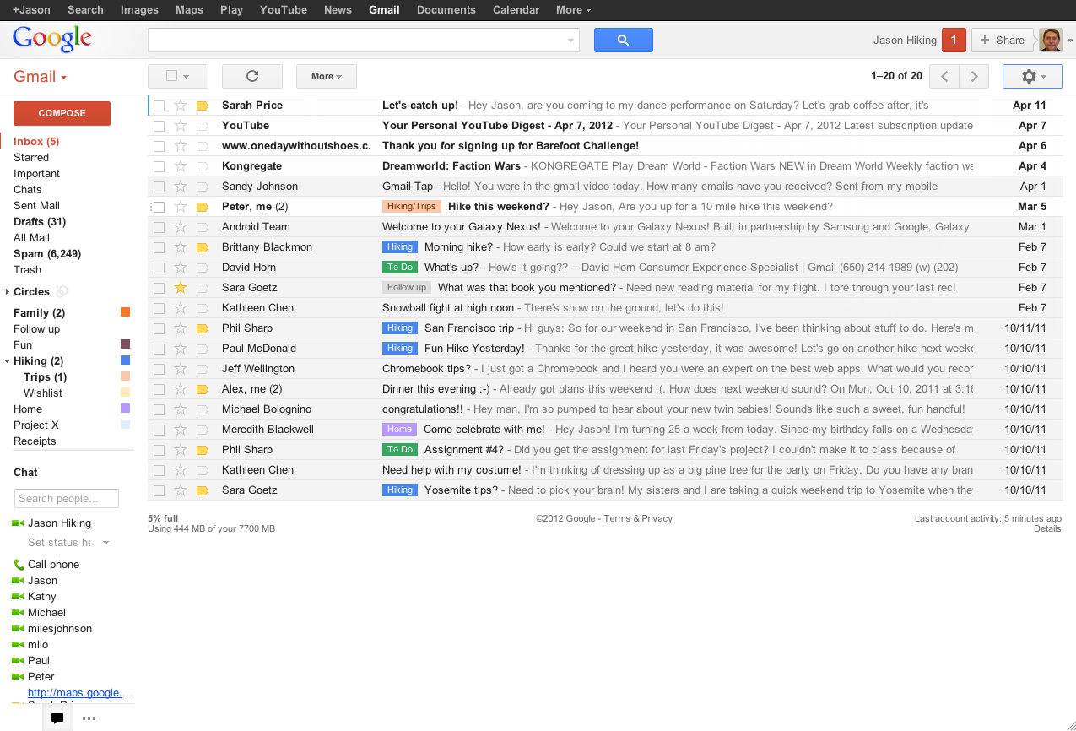1076x731 pixels.
Task: Open the More menu in top bar
Action: pos(573,10)
